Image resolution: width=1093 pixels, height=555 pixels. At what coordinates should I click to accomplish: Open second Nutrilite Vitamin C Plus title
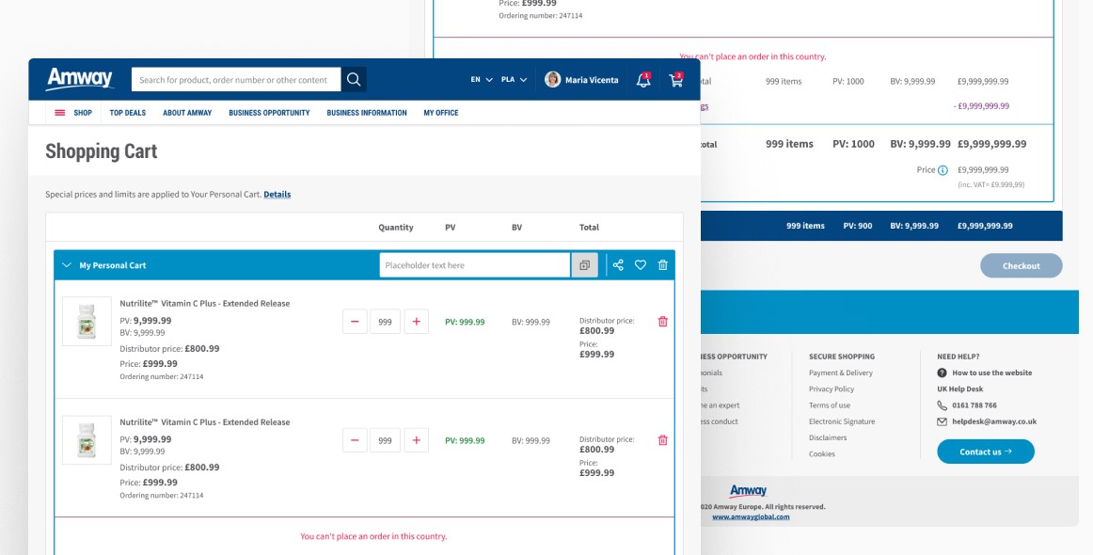(x=205, y=421)
